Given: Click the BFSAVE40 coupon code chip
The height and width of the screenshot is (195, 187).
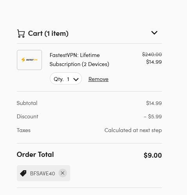Looking at the screenshot, I should click(44, 173).
